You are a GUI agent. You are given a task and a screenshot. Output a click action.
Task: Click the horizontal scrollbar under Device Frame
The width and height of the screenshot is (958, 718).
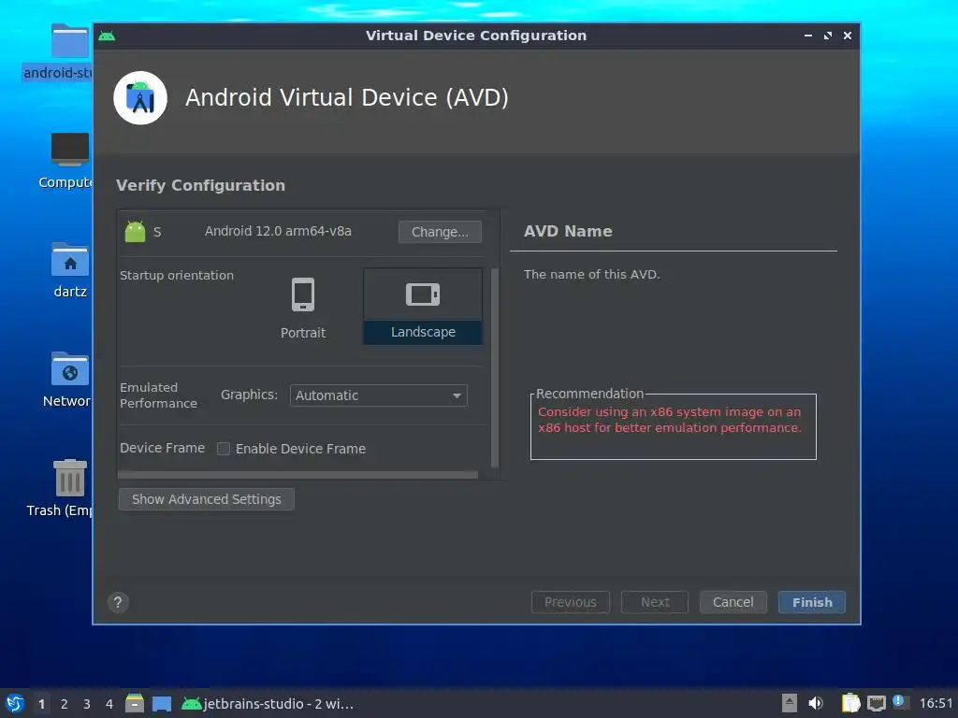[x=298, y=474]
